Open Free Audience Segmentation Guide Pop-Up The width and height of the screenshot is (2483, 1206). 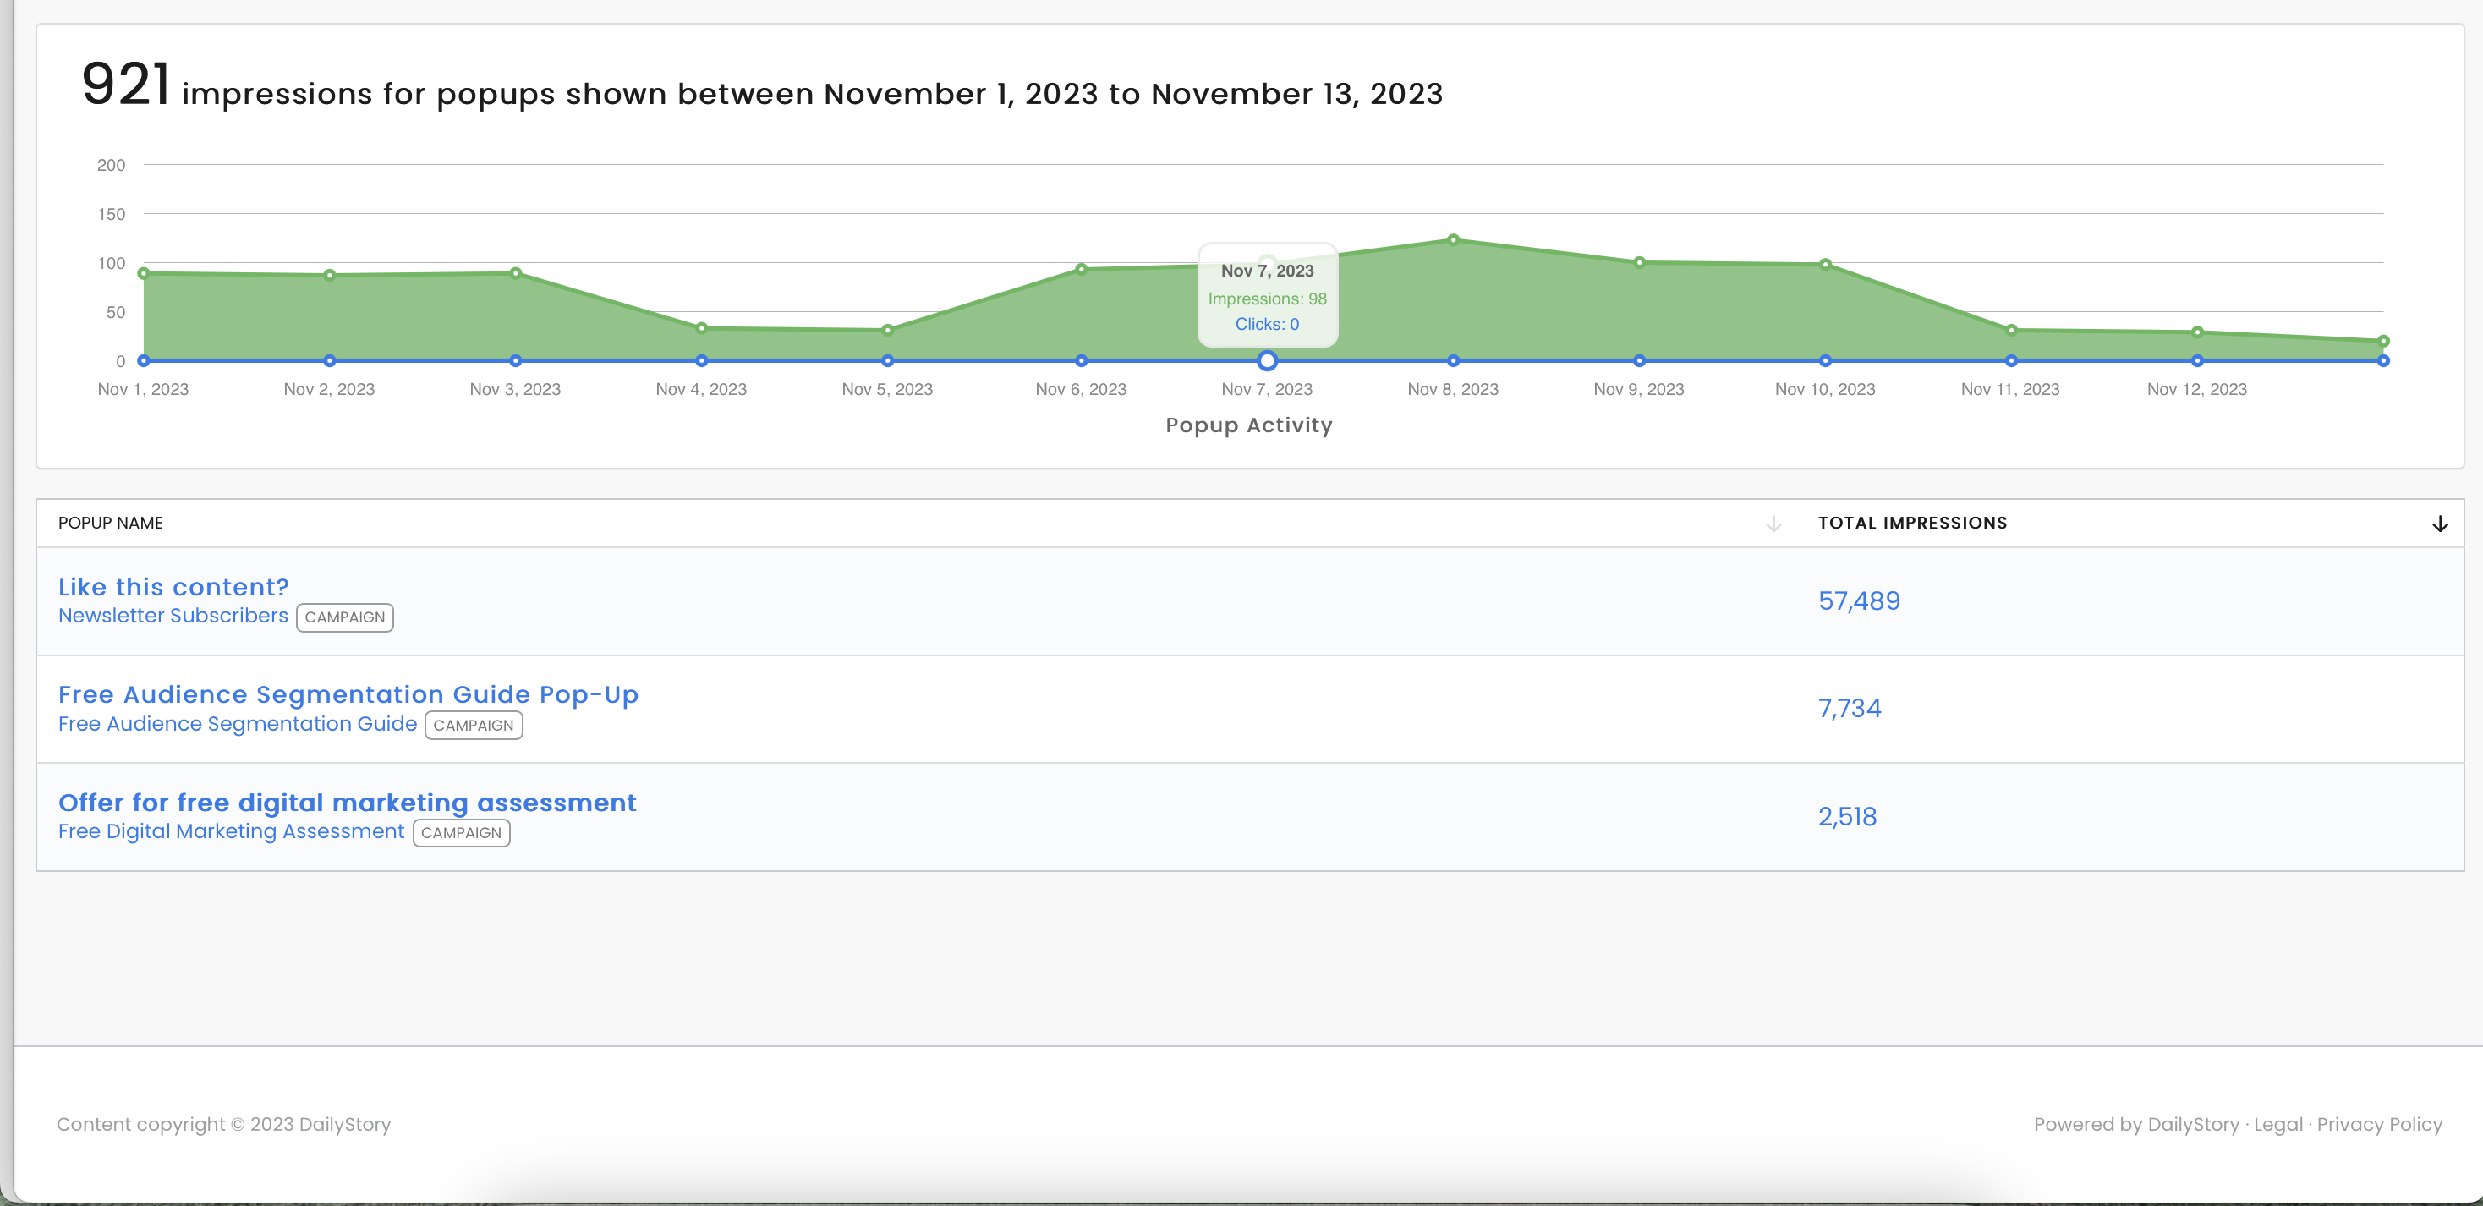point(348,694)
